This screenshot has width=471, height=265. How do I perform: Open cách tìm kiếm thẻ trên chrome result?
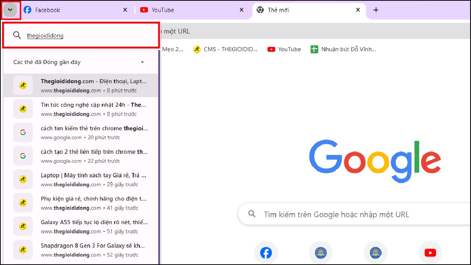click(81, 132)
